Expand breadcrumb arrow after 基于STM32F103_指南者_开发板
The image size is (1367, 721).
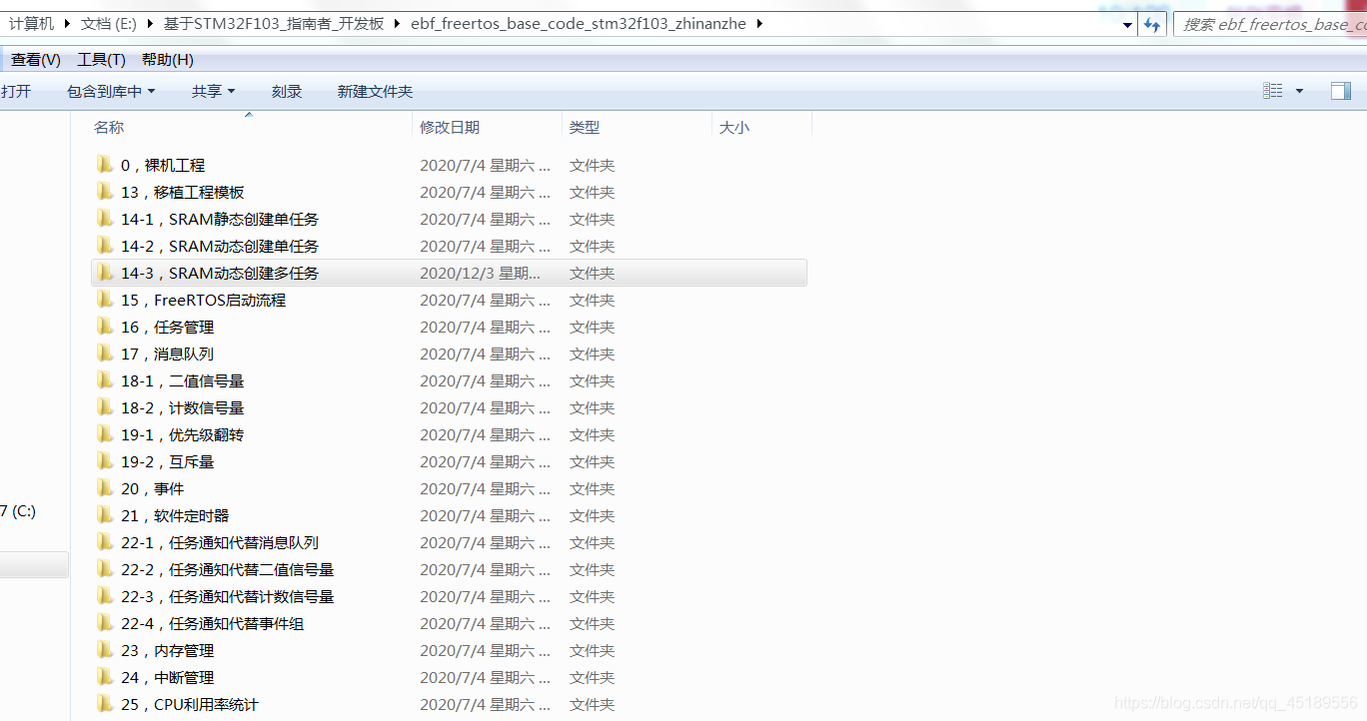[398, 24]
